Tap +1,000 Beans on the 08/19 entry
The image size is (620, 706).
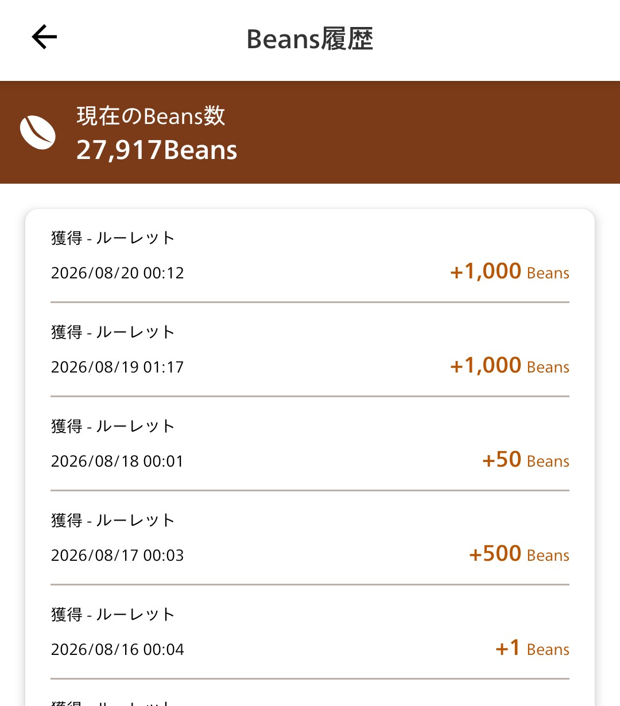[x=510, y=366]
